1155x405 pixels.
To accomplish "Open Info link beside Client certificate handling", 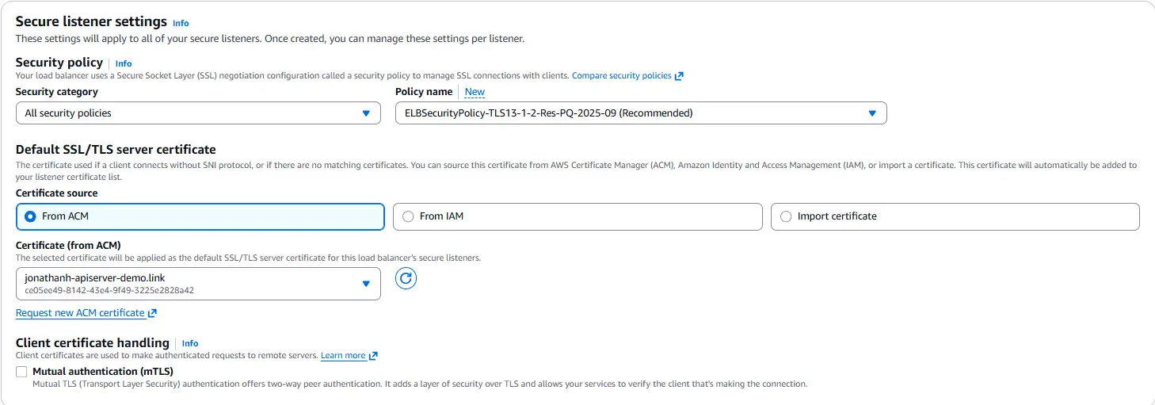I will (x=190, y=343).
